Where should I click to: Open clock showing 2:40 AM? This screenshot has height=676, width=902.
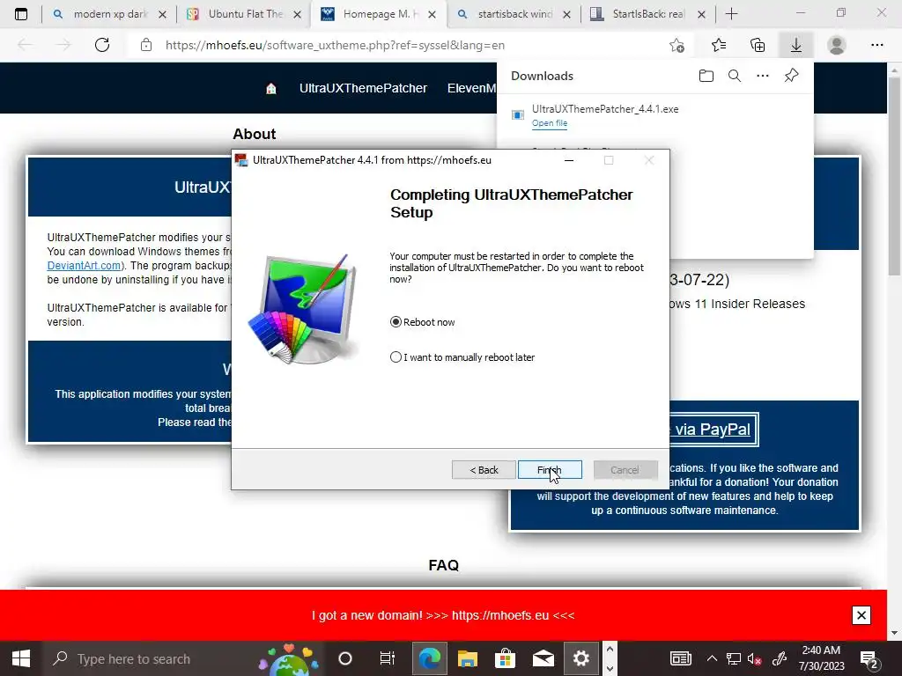pos(822,658)
